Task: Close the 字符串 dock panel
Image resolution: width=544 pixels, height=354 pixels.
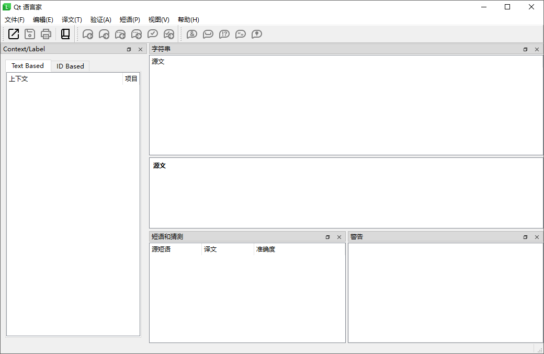Action: [x=537, y=49]
